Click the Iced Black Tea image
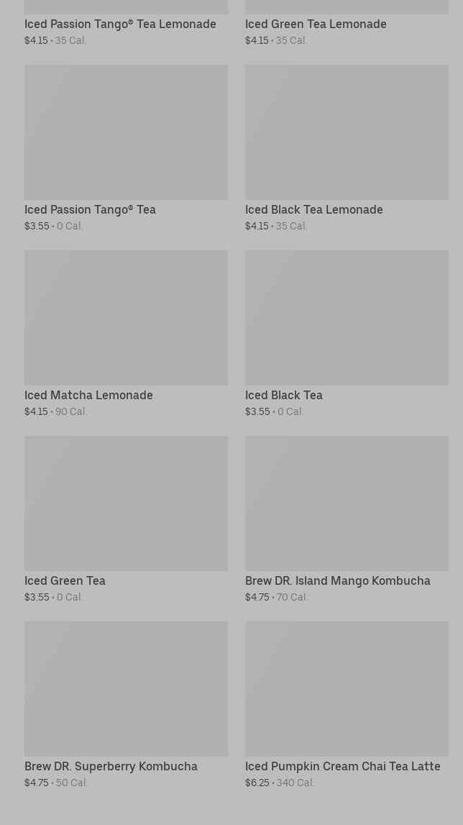 [x=347, y=318]
